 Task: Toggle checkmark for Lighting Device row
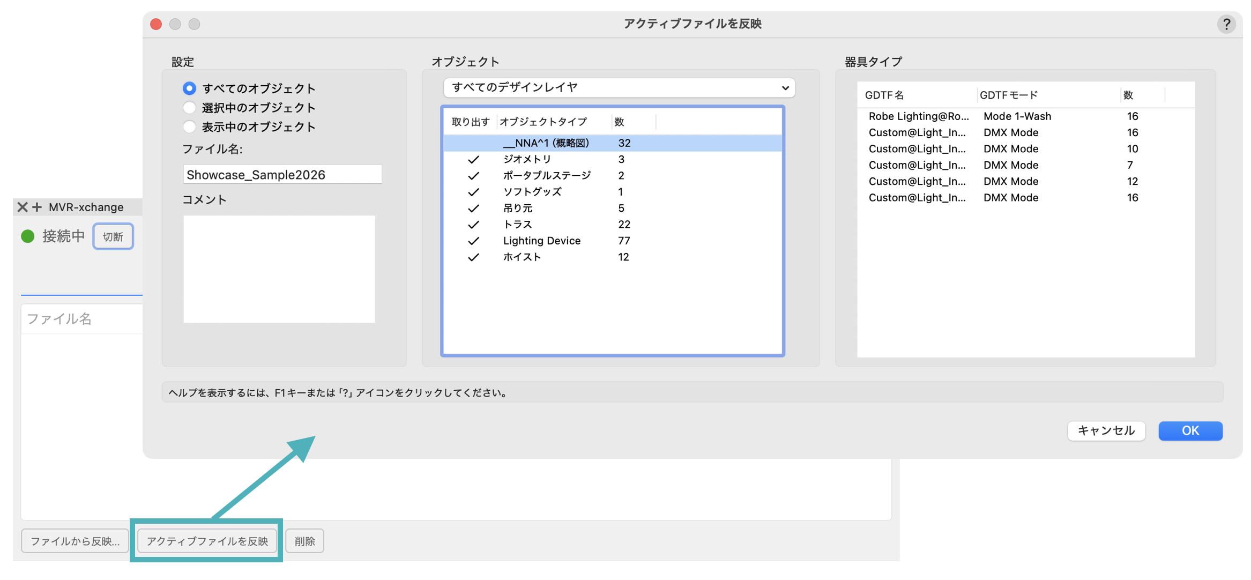[473, 241]
